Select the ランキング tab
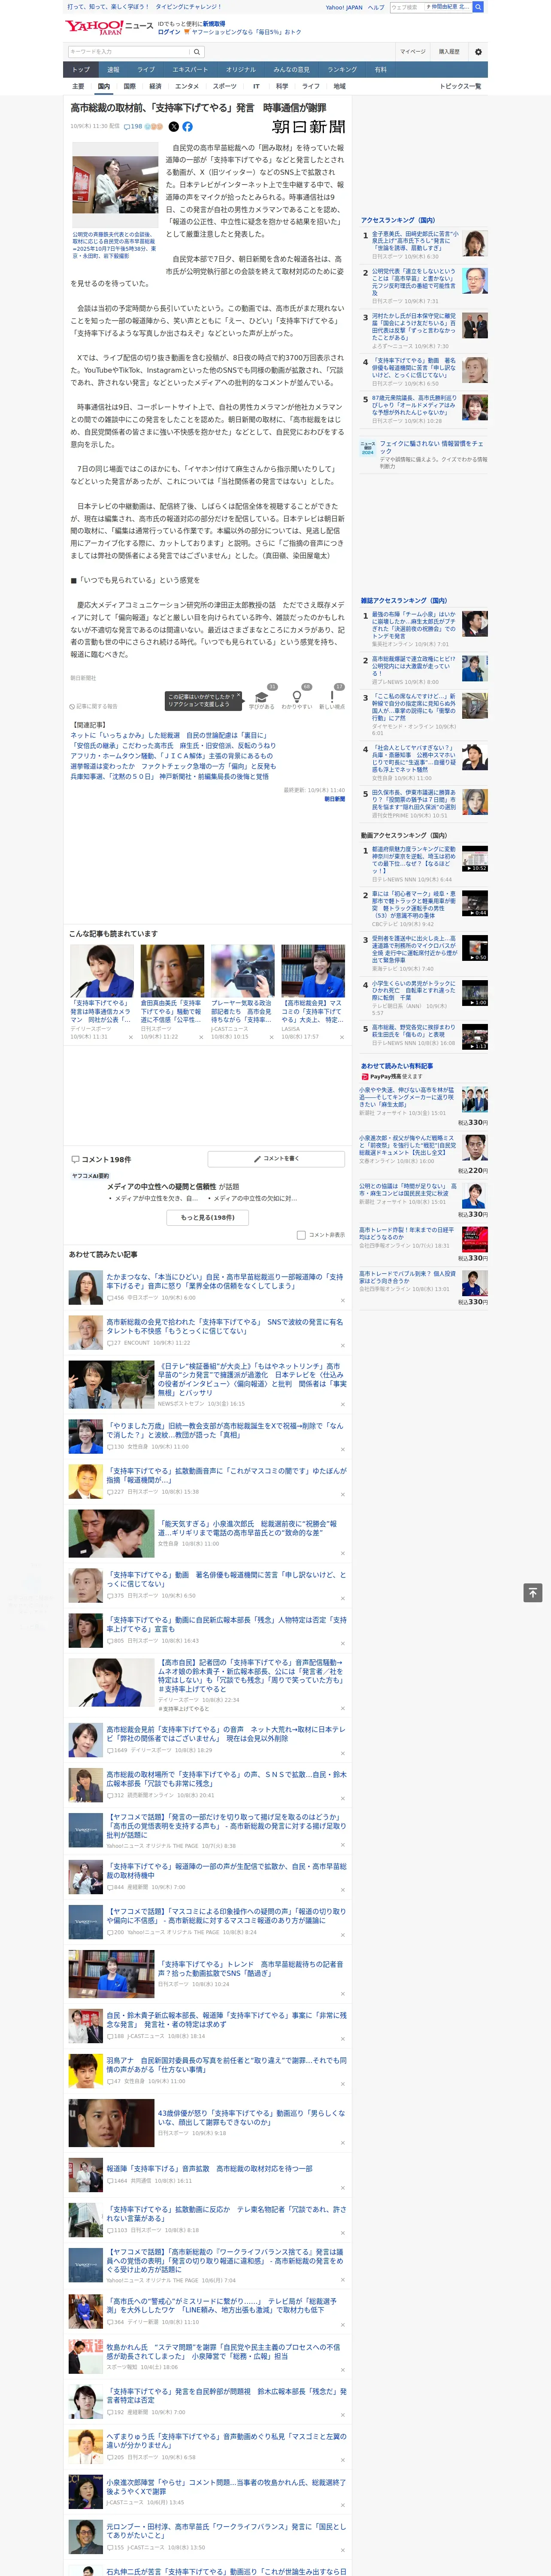 coord(342,70)
